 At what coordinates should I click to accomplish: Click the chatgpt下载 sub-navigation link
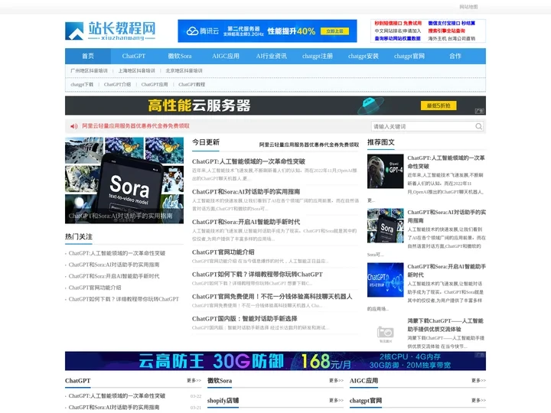[82, 84]
